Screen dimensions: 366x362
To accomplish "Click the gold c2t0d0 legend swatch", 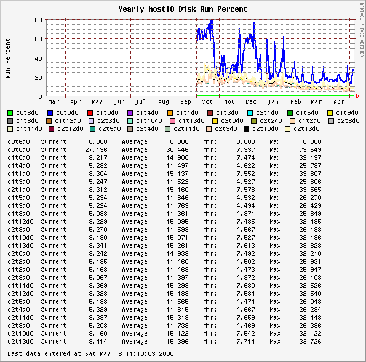I will click(215, 121).
